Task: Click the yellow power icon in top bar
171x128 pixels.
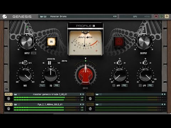Action: tap(167, 16)
